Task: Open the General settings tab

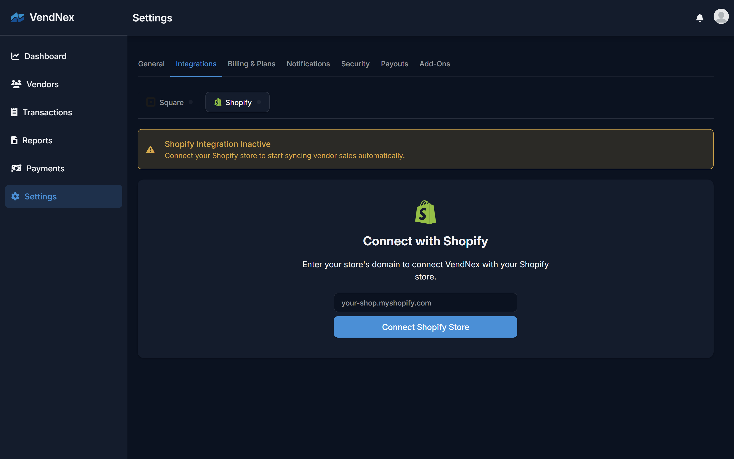Action: pyautogui.click(x=151, y=64)
